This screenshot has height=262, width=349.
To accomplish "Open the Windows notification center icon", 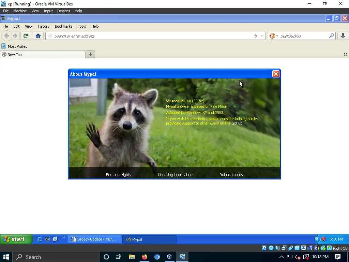I will click(338, 257).
